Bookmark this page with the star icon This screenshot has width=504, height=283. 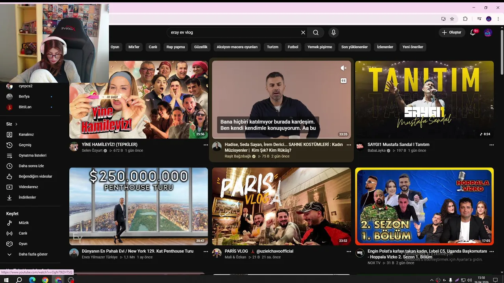click(452, 19)
